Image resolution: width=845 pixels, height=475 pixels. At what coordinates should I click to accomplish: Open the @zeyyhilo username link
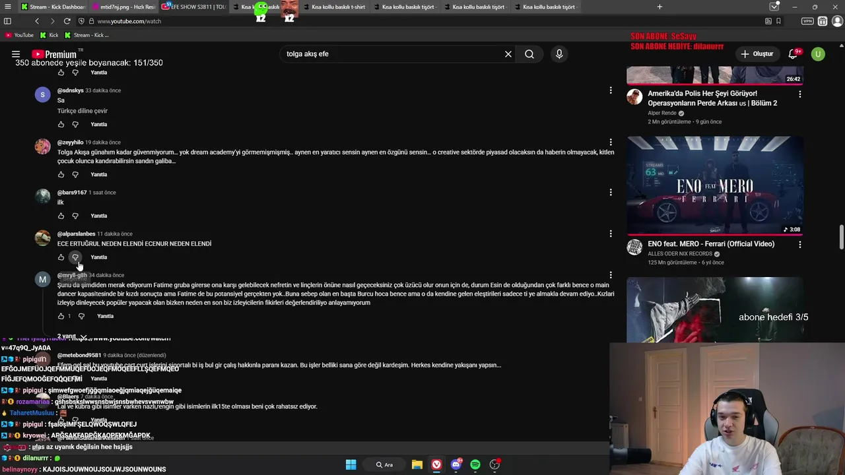point(70,142)
